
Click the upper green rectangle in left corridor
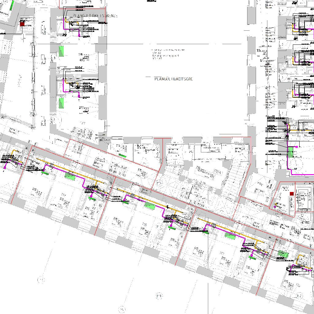[62, 51]
